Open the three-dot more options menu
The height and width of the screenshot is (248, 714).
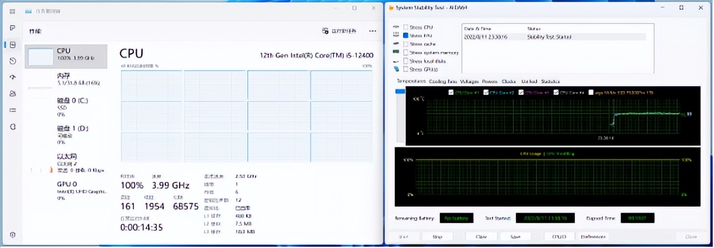tap(372, 31)
